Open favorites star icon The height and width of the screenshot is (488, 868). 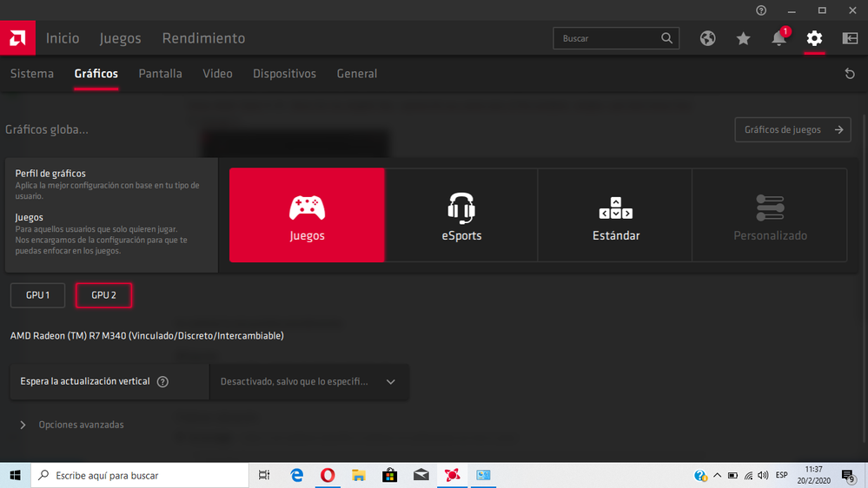743,38
